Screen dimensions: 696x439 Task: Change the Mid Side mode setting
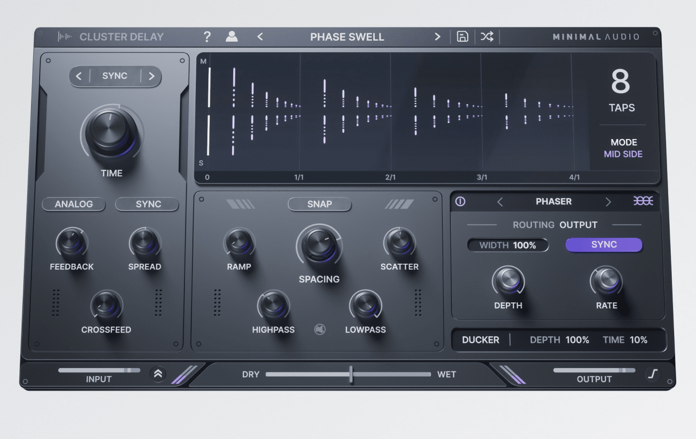pyautogui.click(x=623, y=154)
